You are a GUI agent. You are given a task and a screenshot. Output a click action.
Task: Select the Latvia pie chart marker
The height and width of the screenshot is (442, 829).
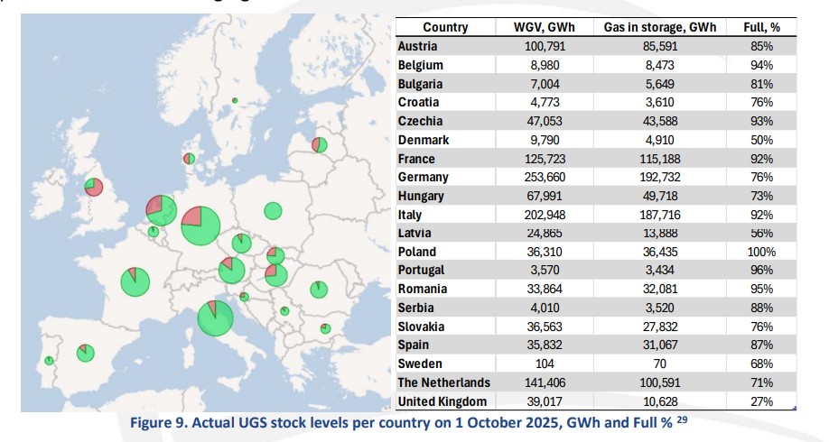pyautogui.click(x=319, y=144)
